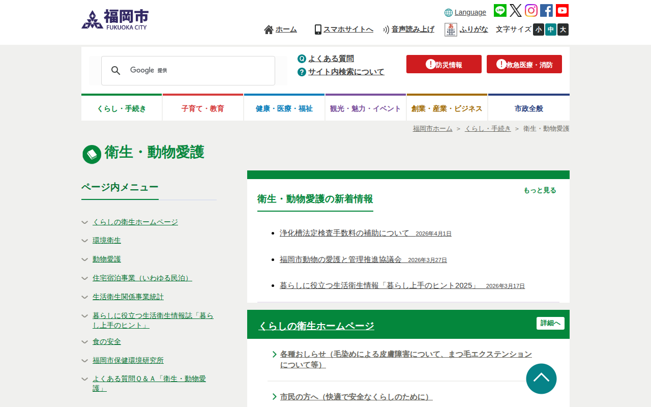Set text size to medium (中)
The width and height of the screenshot is (651, 407).
(551, 30)
